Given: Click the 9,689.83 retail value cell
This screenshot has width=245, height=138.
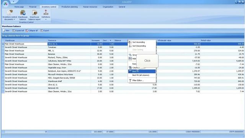Looking at the screenshot, I should pyautogui.click(x=222, y=61).
